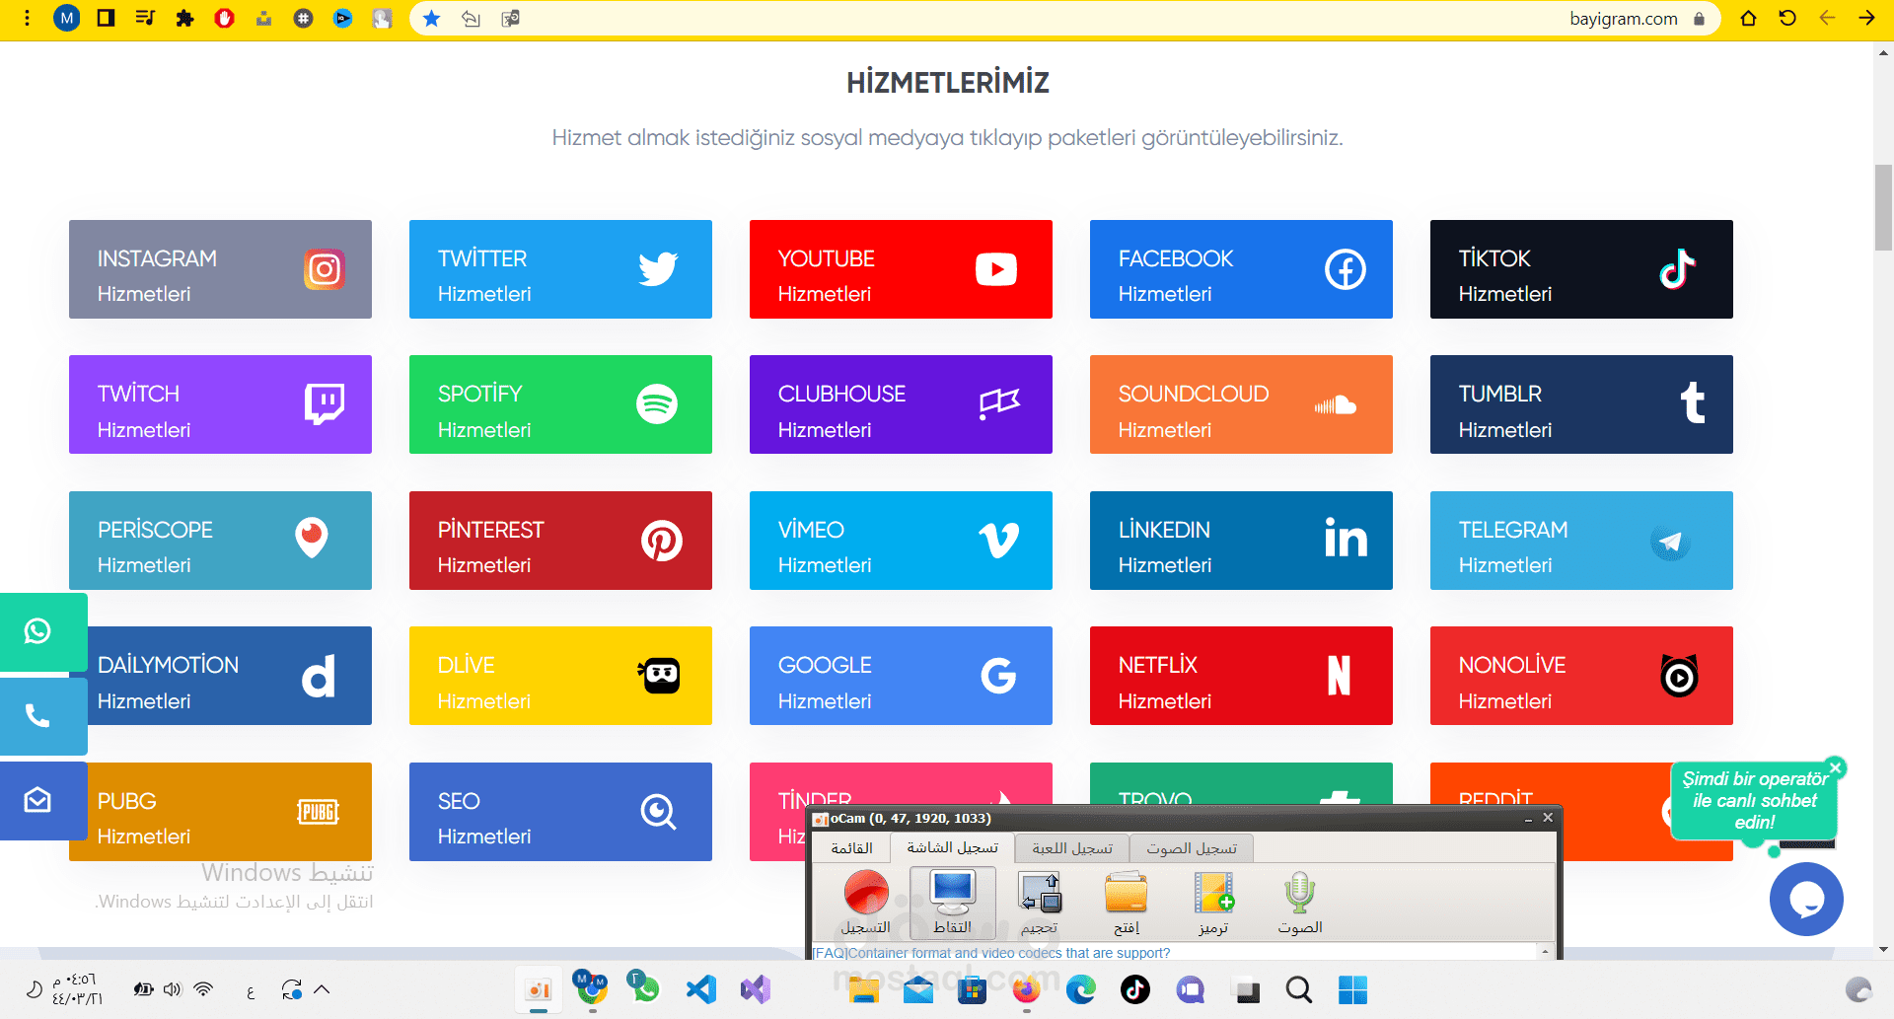The height and width of the screenshot is (1019, 1894).
Task: Open Instagram Hizmetleri card
Action: pos(220,269)
